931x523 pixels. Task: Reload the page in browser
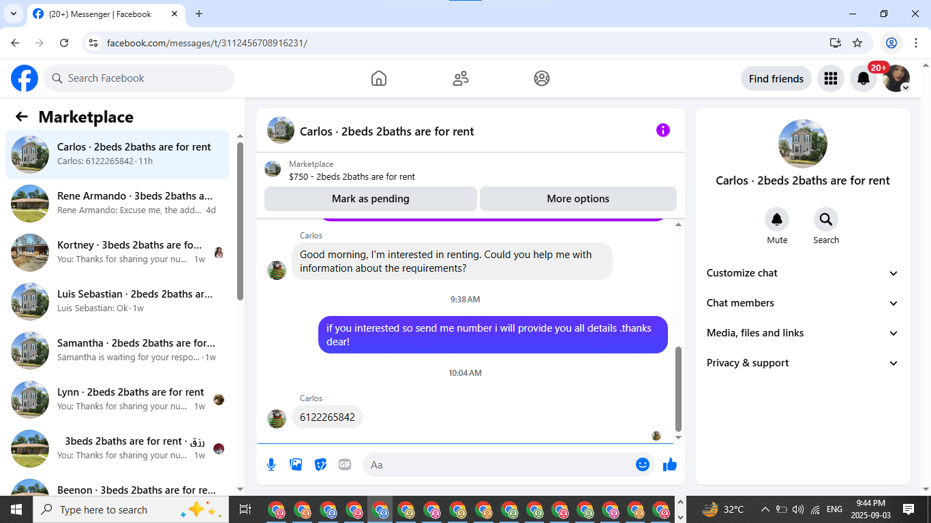click(x=64, y=43)
